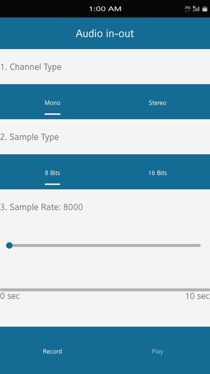Click the far right end of sample rate slider

[199, 245]
